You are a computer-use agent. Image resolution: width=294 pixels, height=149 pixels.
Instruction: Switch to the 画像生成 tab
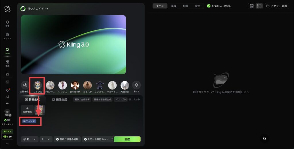coord(59,99)
